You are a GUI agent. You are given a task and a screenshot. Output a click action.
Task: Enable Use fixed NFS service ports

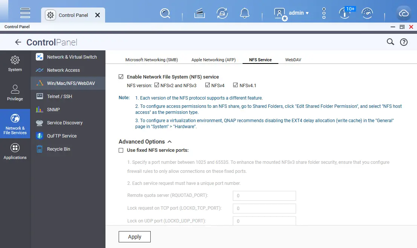(121, 150)
